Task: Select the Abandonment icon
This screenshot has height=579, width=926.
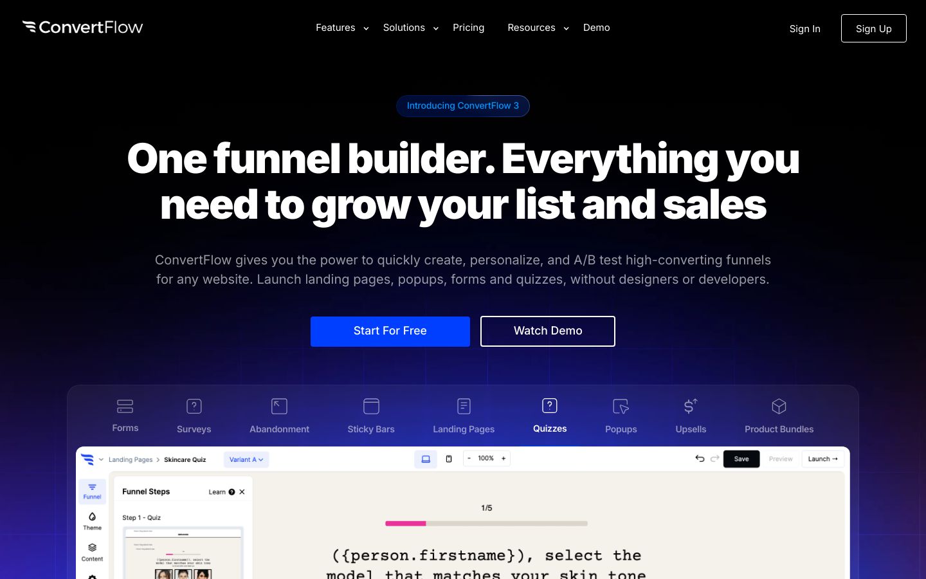Action: click(x=279, y=407)
